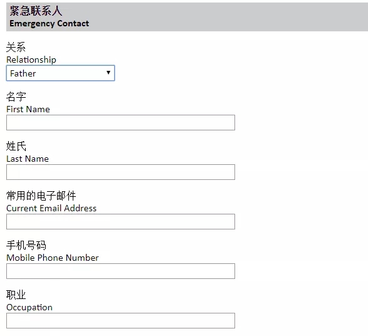Click the 名字 Chinese label

(x=16, y=97)
